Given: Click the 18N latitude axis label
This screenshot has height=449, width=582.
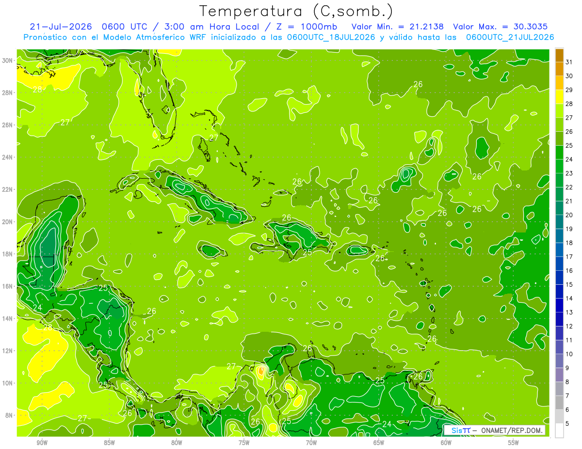Looking at the screenshot, I should tap(8, 254).
